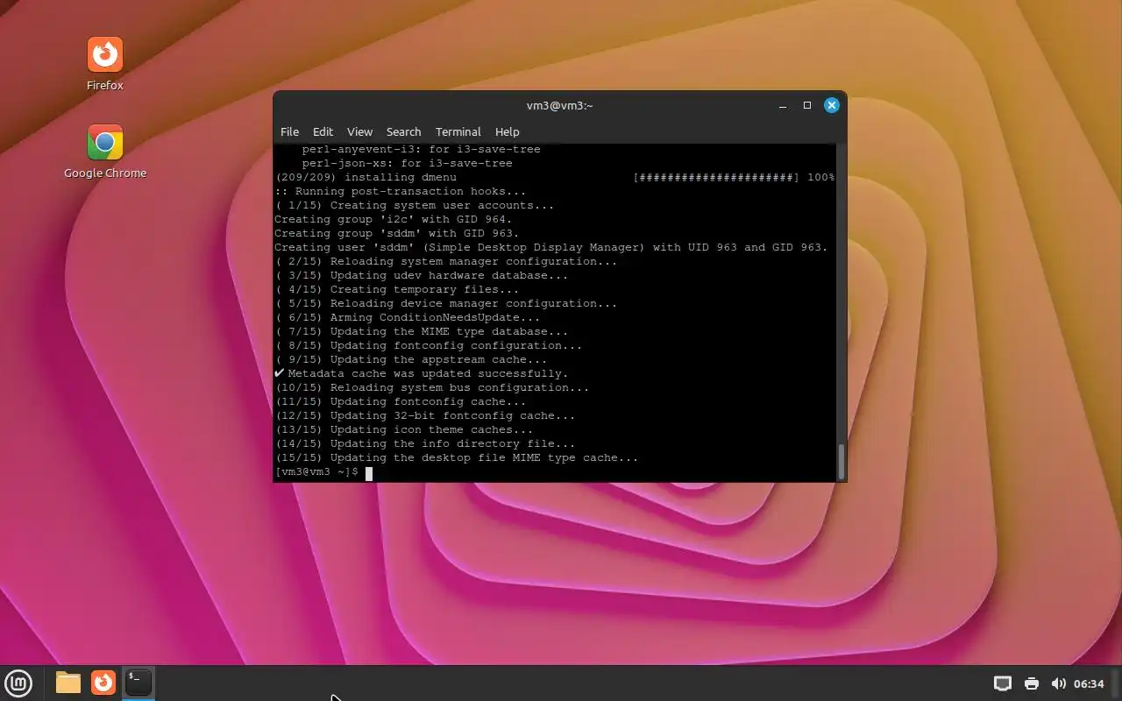Click '( 9/15) Updating the appstream cache...' line
Image resolution: width=1122 pixels, height=701 pixels.
[x=411, y=360]
